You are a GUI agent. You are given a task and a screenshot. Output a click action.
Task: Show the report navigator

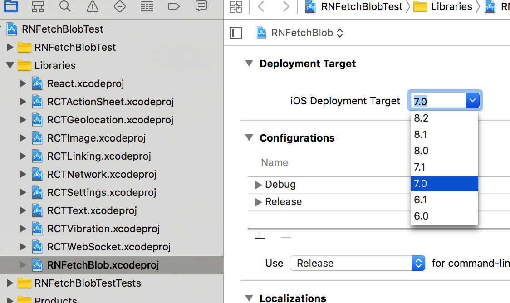[x=201, y=6]
